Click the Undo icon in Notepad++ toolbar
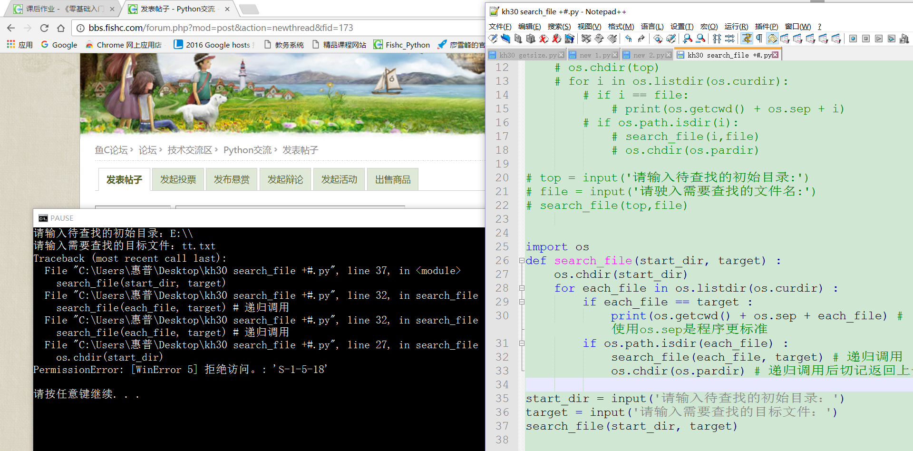This screenshot has width=913, height=451. pos(629,39)
